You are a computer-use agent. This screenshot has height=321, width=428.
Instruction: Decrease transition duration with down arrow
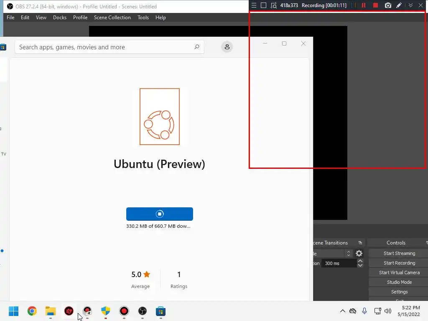tap(360, 265)
